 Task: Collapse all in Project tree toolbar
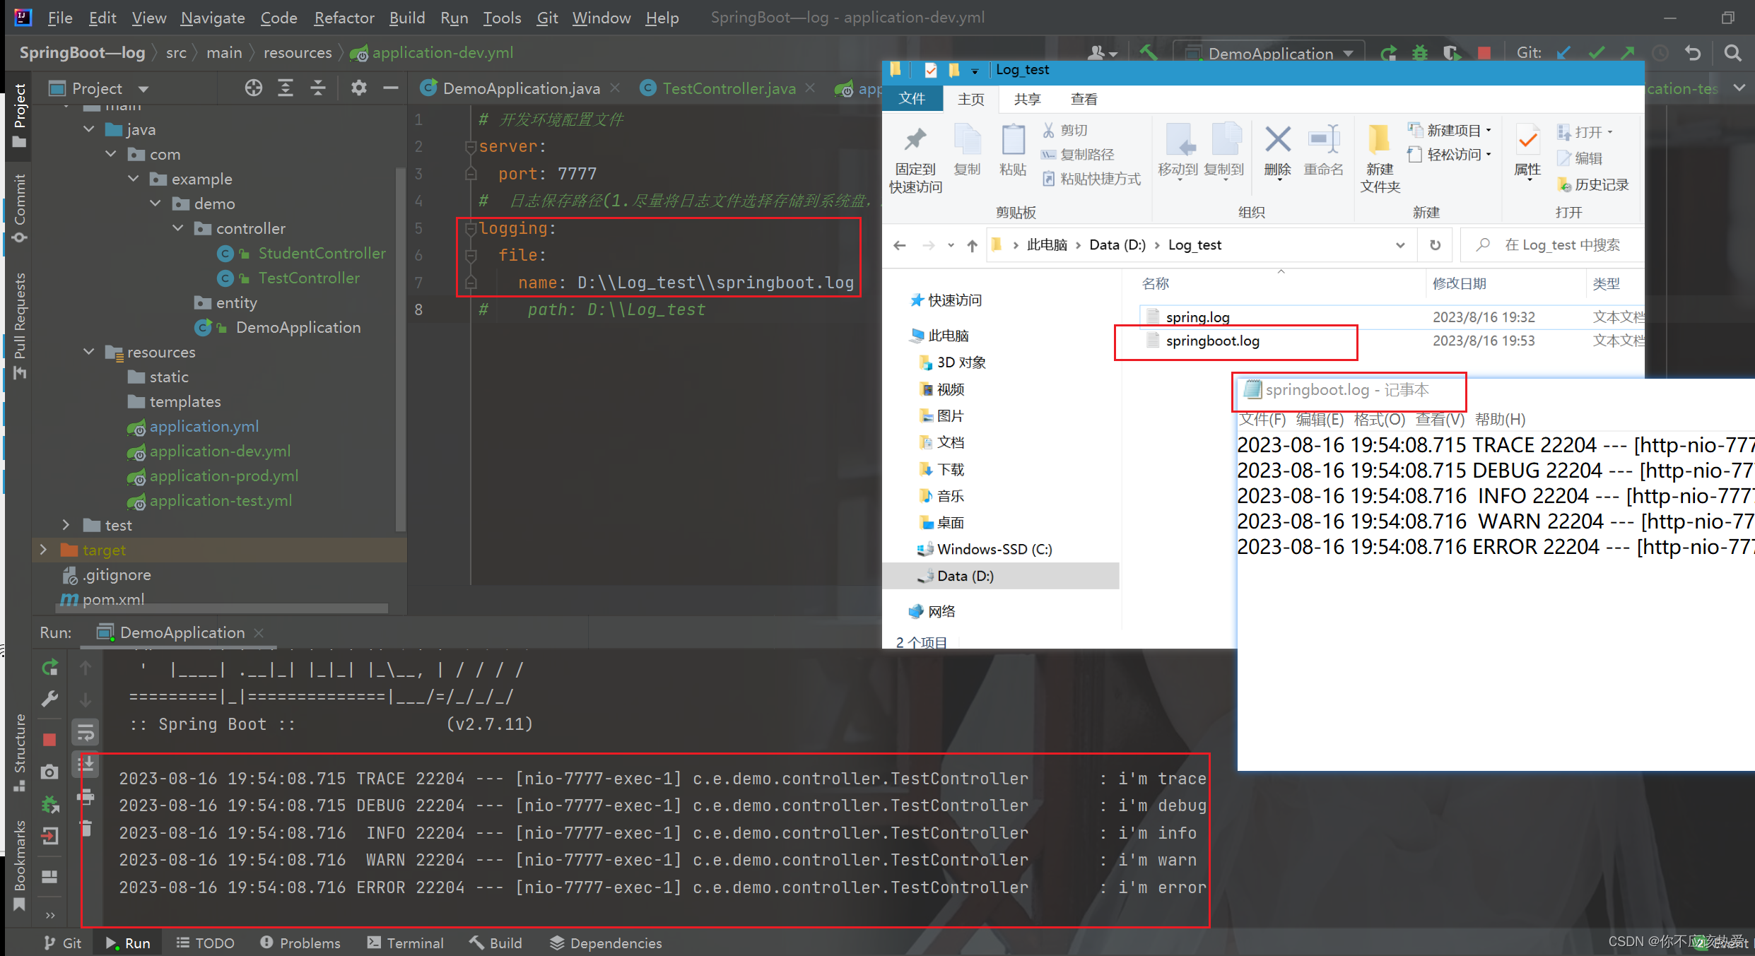point(318,88)
